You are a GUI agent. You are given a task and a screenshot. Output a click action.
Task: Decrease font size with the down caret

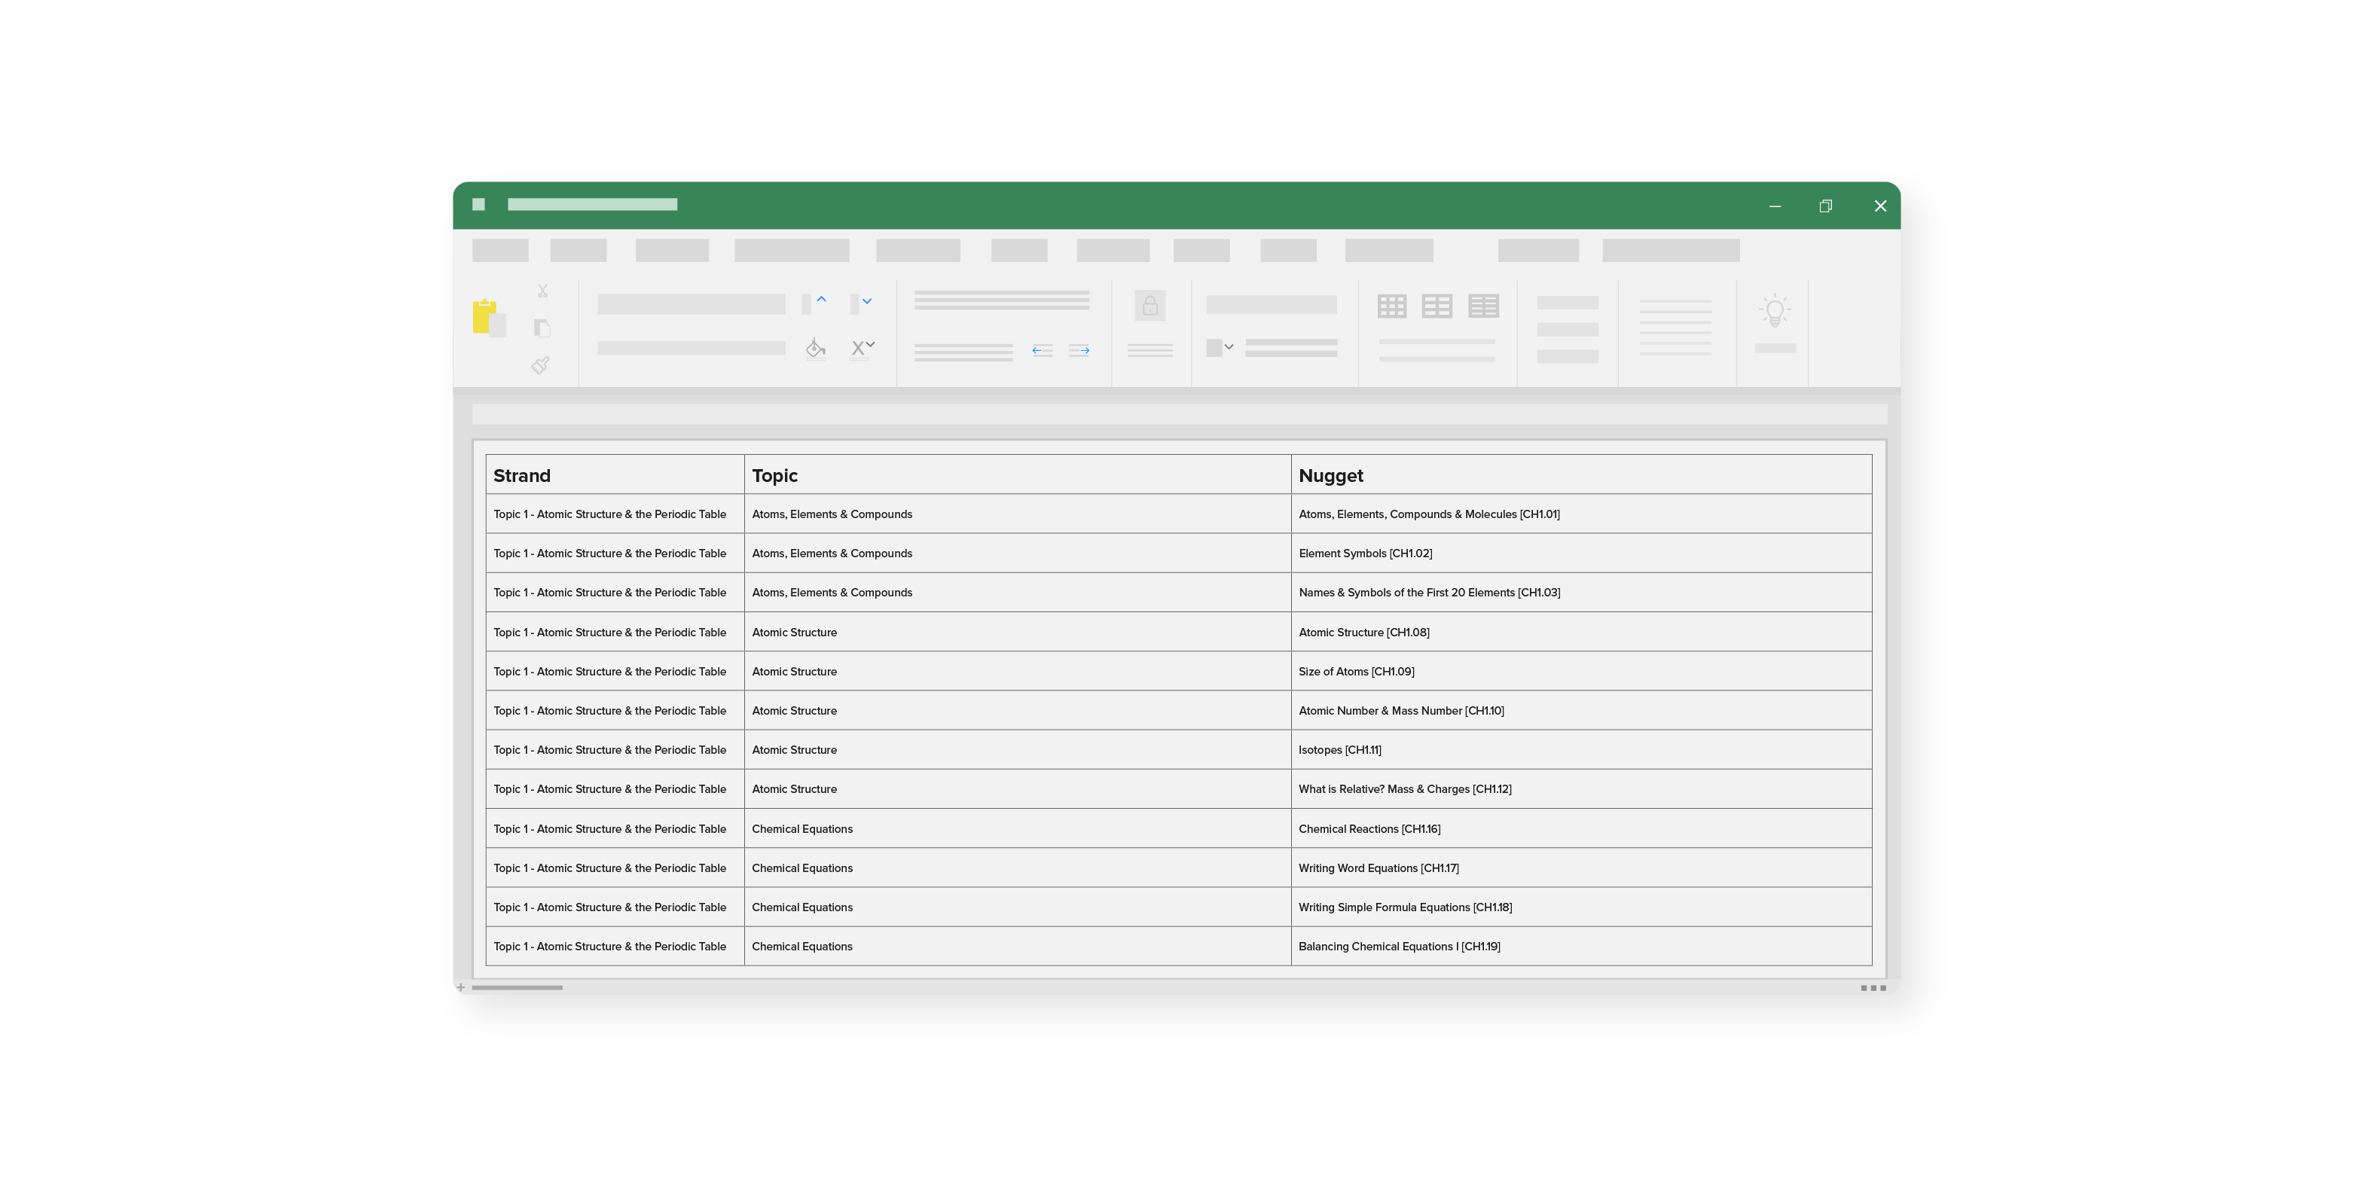[x=867, y=300]
